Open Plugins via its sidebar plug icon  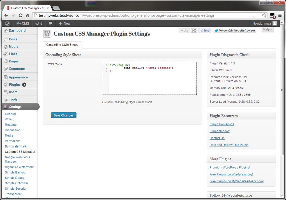click(6, 84)
